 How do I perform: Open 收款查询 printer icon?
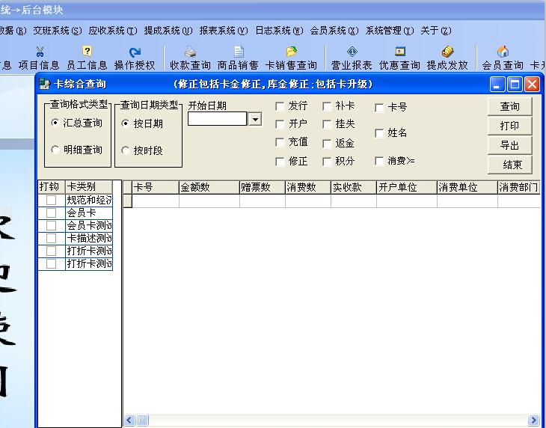tap(190, 52)
